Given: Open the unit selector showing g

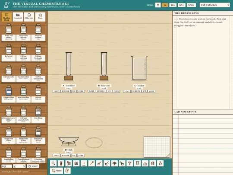Looking at the screenshot, I should [x=19, y=166].
